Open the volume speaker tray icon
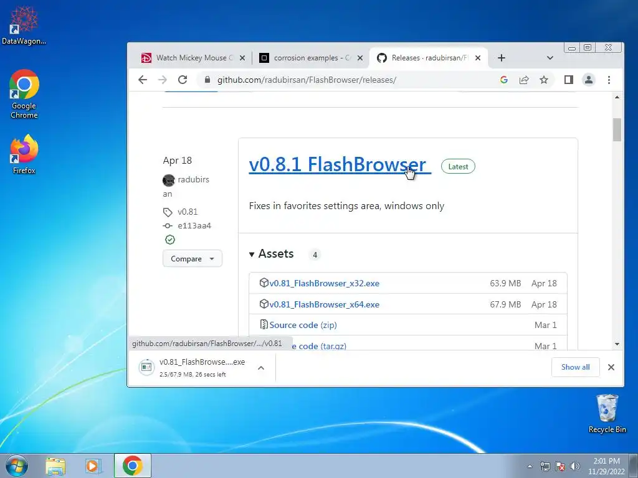This screenshot has height=478, width=638. 575,466
